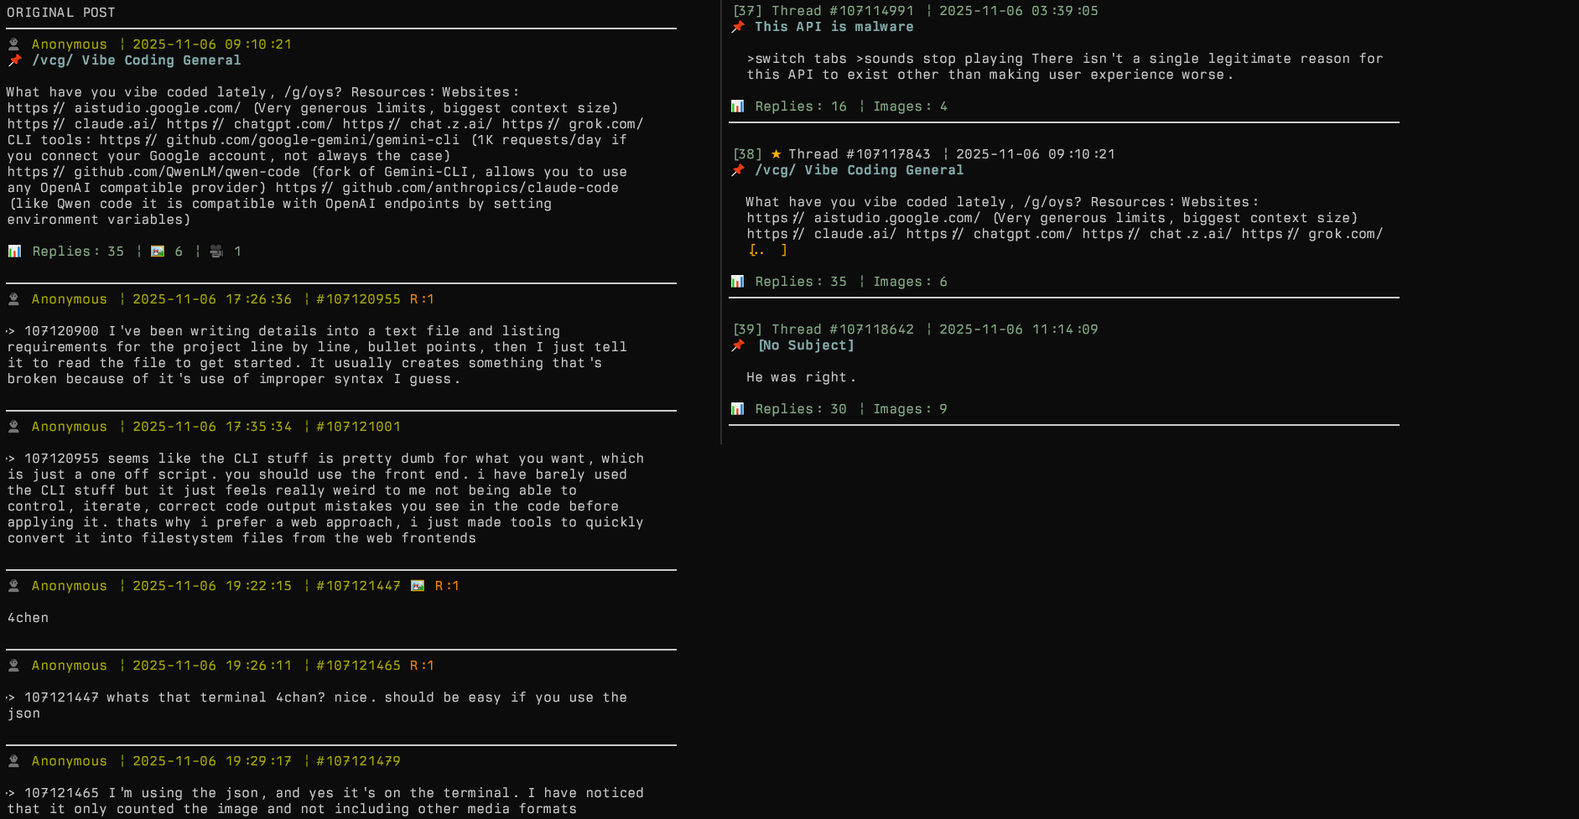The image size is (1579, 819).
Task: Click the star icon on thread [38]
Action: 777,154
